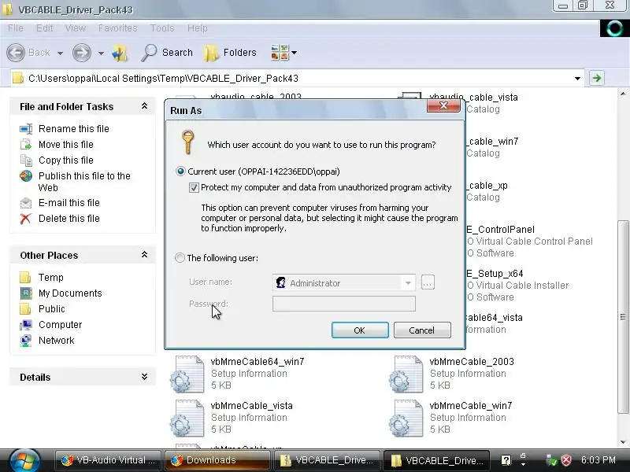The image size is (630, 472).
Task: Click Publish this file to the Web
Action: pos(84,182)
